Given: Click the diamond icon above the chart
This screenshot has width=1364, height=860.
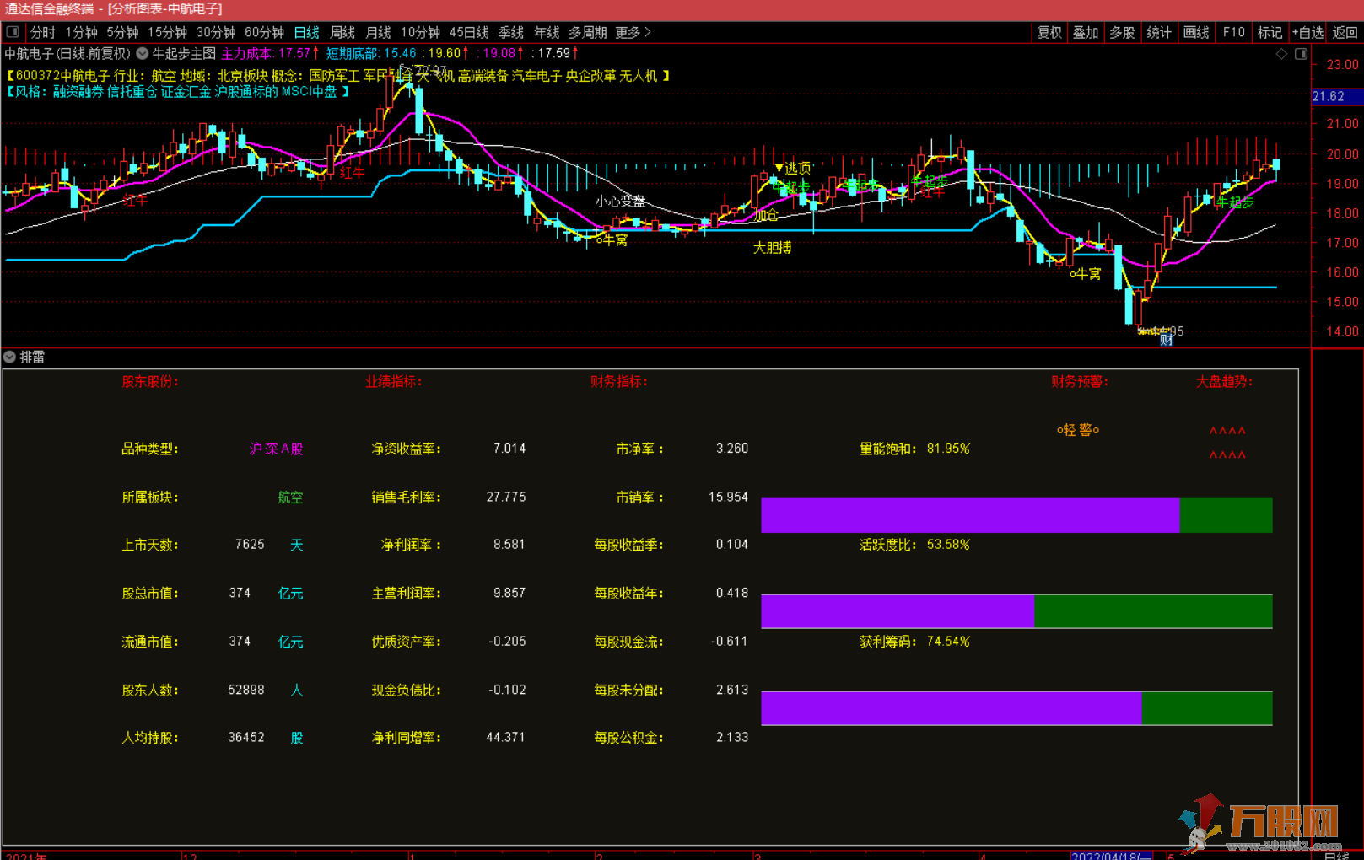Looking at the screenshot, I should tap(1281, 54).
